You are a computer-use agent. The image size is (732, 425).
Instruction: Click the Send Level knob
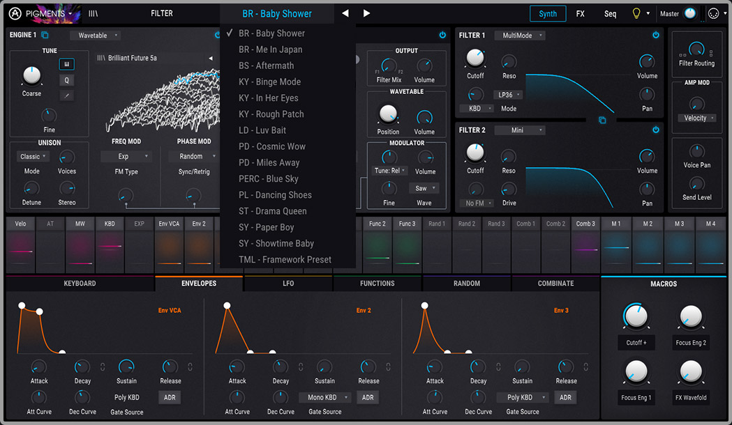(x=696, y=184)
